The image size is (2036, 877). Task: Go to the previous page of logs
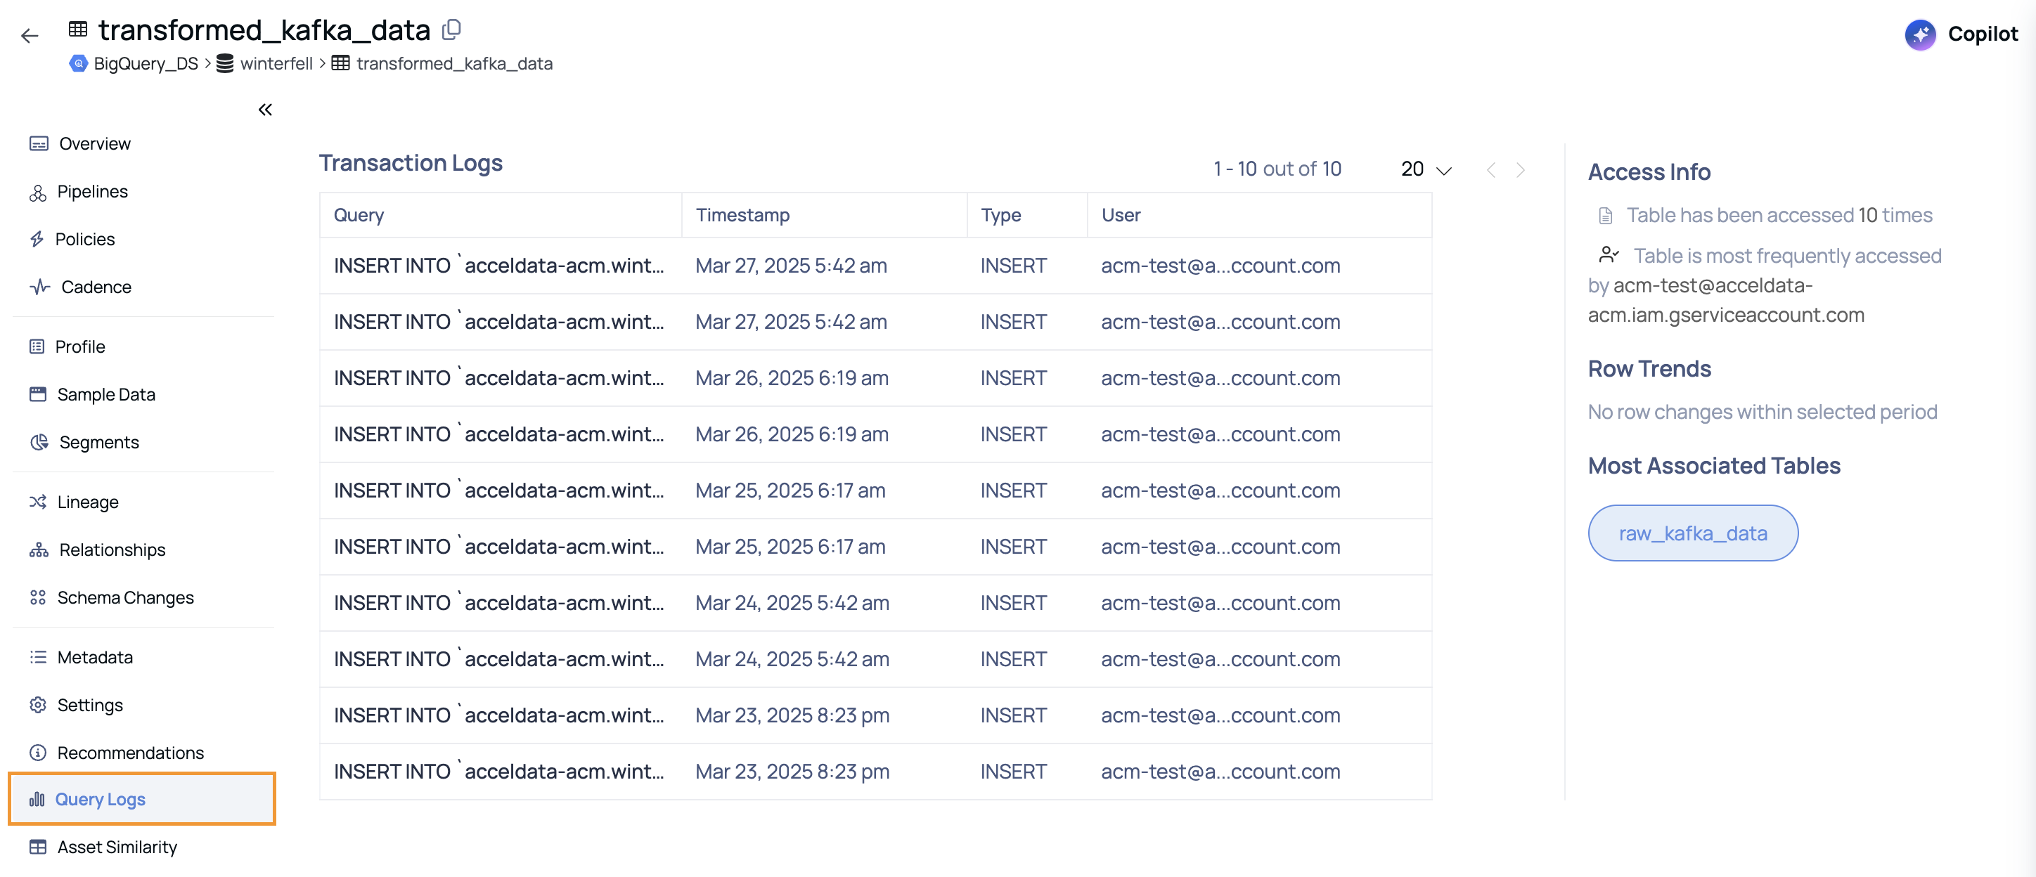[x=1490, y=170]
